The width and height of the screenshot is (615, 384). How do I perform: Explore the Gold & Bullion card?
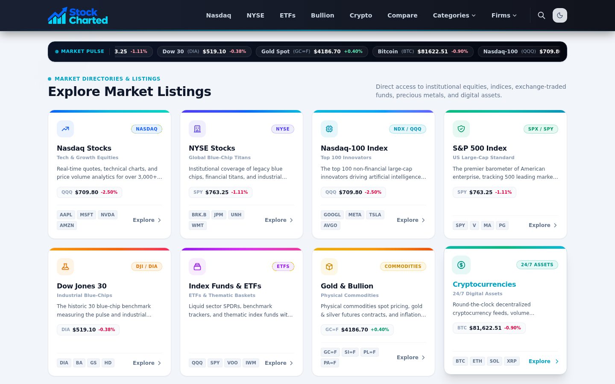point(411,358)
